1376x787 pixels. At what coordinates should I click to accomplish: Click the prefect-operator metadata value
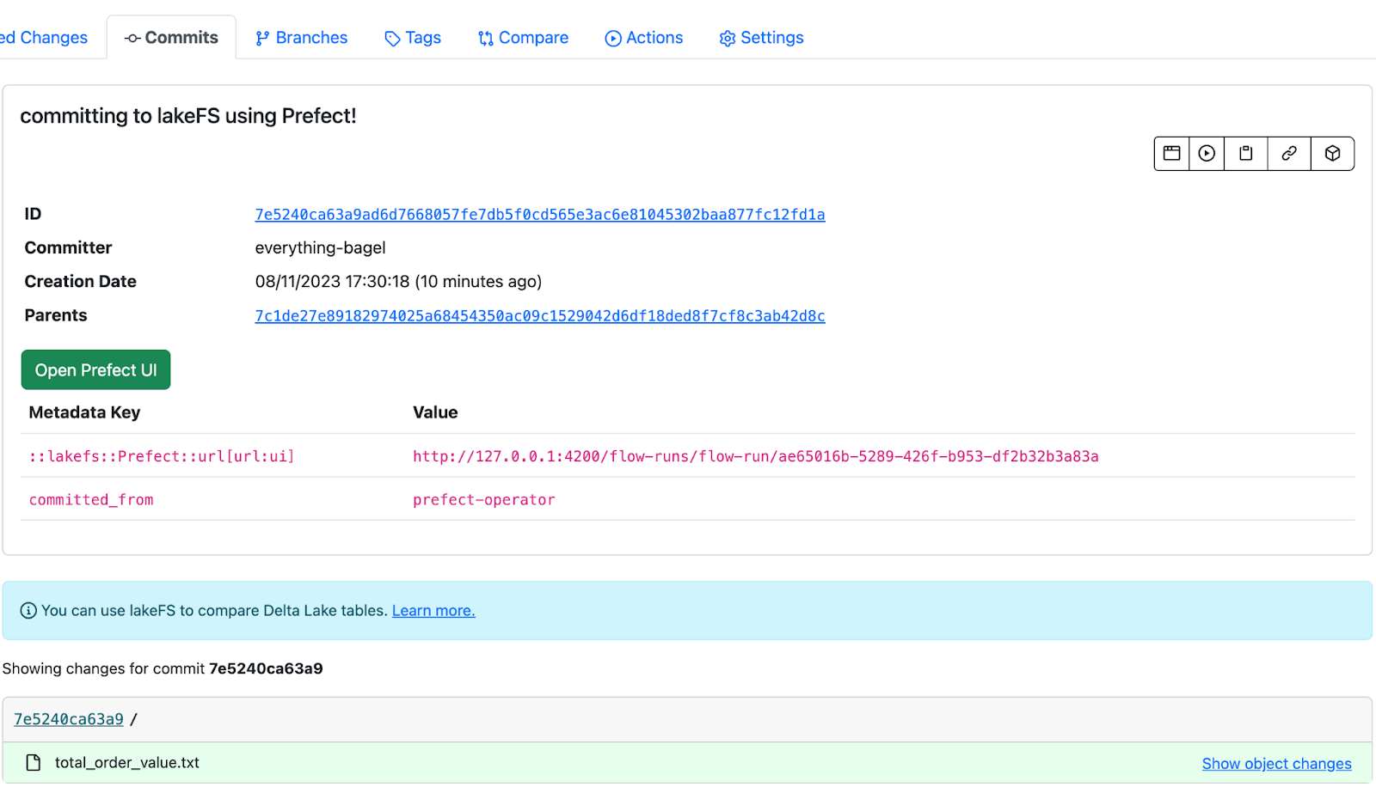coord(484,500)
